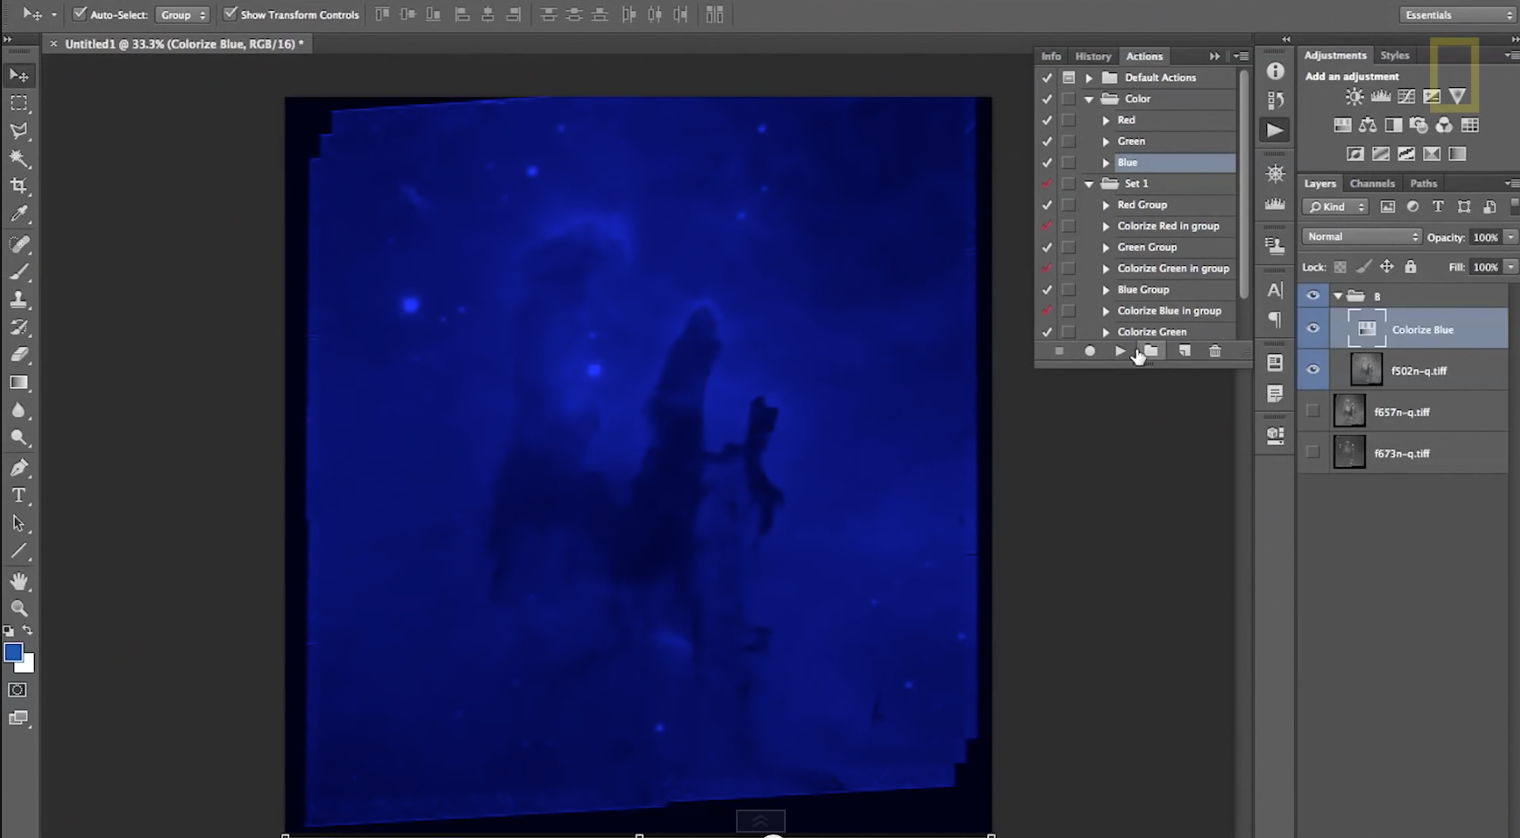Delete the selected action

[x=1215, y=351]
